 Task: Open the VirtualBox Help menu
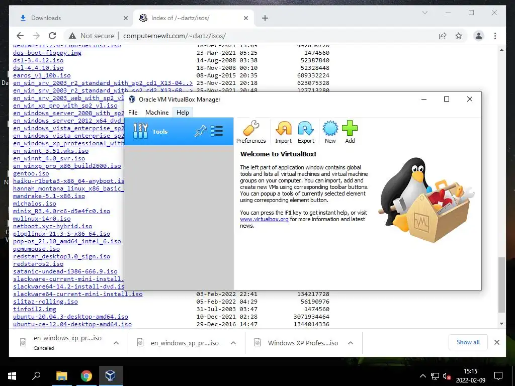(183, 112)
